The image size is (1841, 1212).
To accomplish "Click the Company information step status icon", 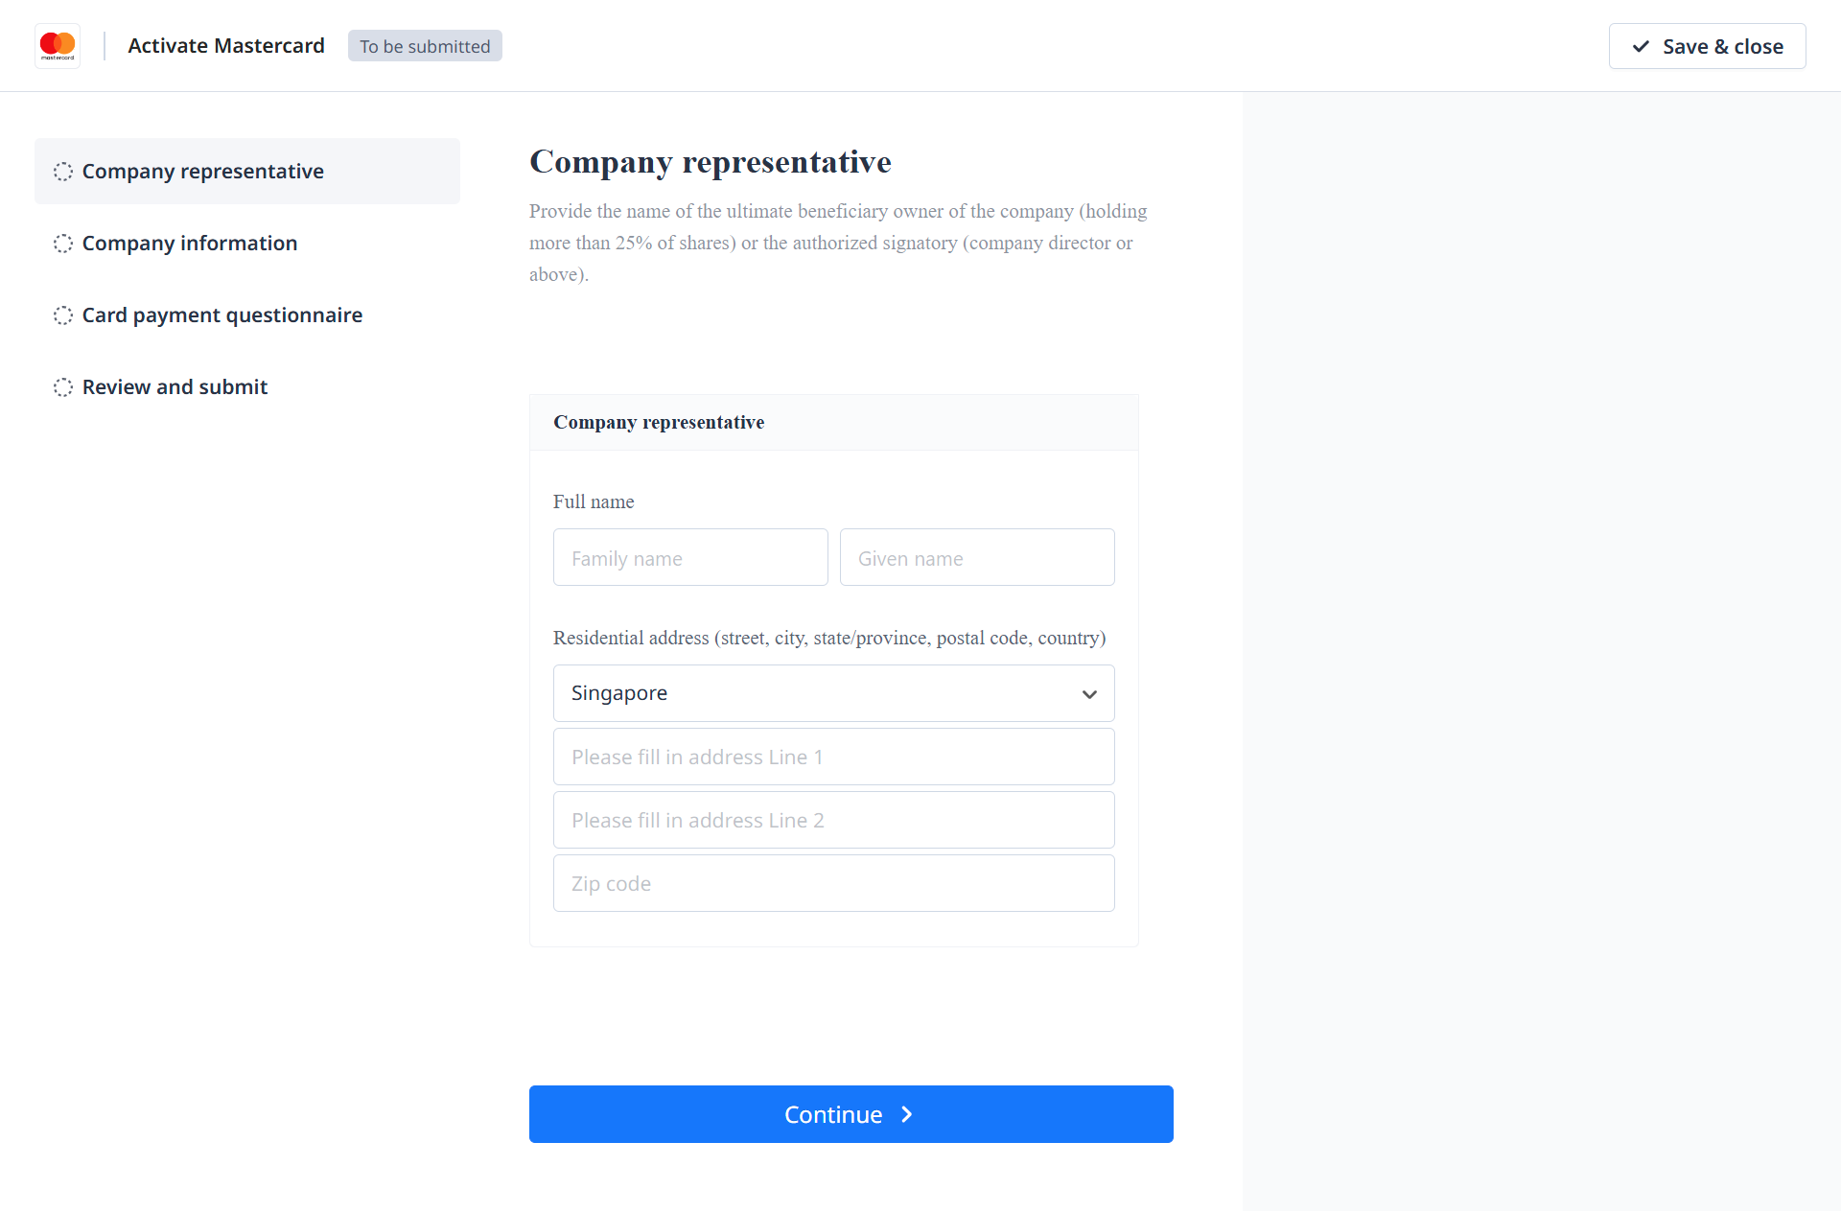I will click(x=63, y=244).
